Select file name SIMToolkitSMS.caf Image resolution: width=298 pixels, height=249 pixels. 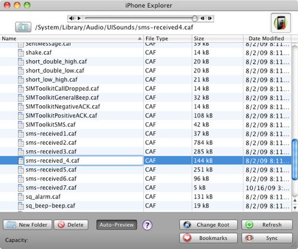coord(51,125)
